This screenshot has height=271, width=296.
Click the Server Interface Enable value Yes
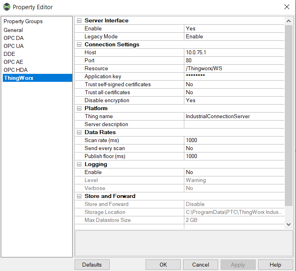[234, 28]
